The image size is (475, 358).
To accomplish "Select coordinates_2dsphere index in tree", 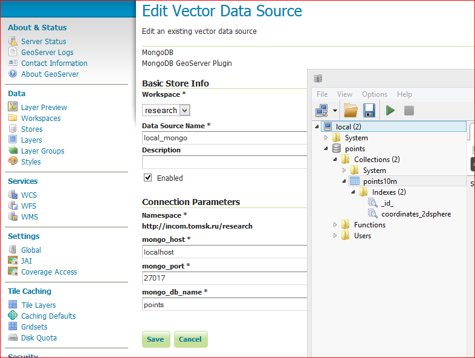I will click(416, 214).
